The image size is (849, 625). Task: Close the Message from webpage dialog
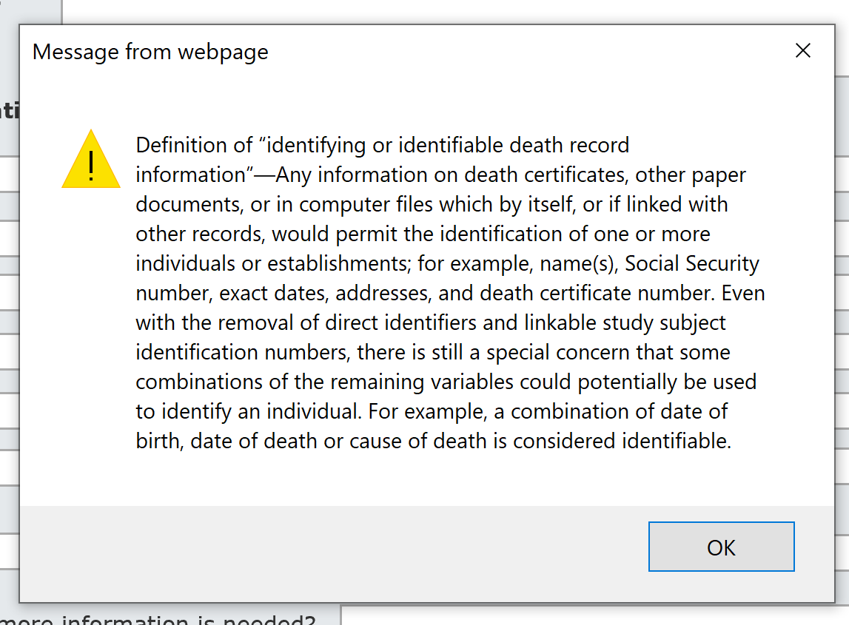pyautogui.click(x=802, y=51)
